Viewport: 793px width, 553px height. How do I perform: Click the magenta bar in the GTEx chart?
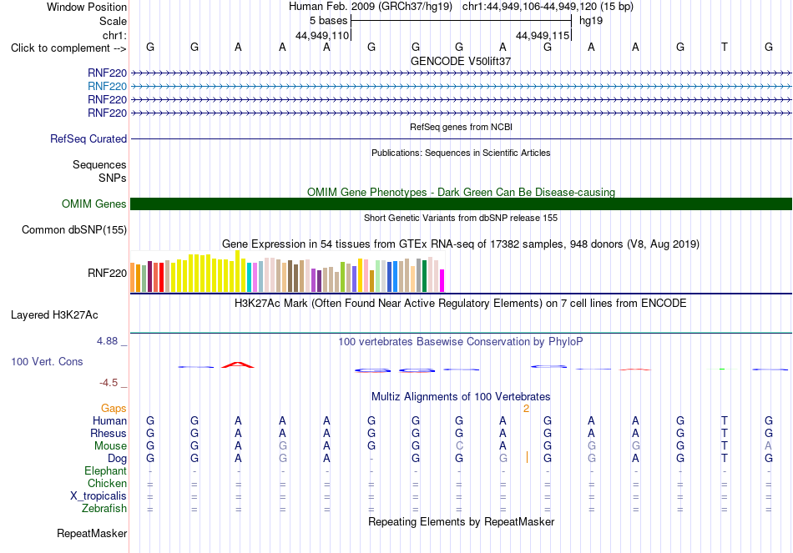(442, 280)
